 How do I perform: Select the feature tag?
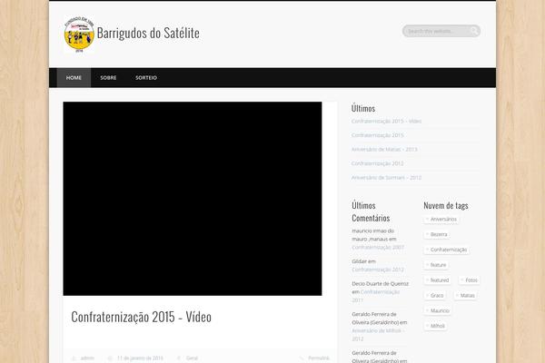pyautogui.click(x=436, y=265)
